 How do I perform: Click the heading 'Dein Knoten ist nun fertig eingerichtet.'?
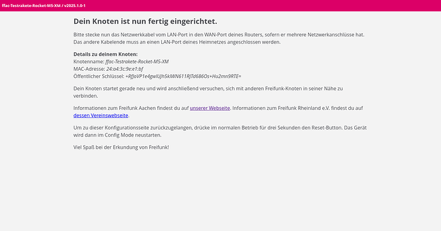[x=145, y=21]
